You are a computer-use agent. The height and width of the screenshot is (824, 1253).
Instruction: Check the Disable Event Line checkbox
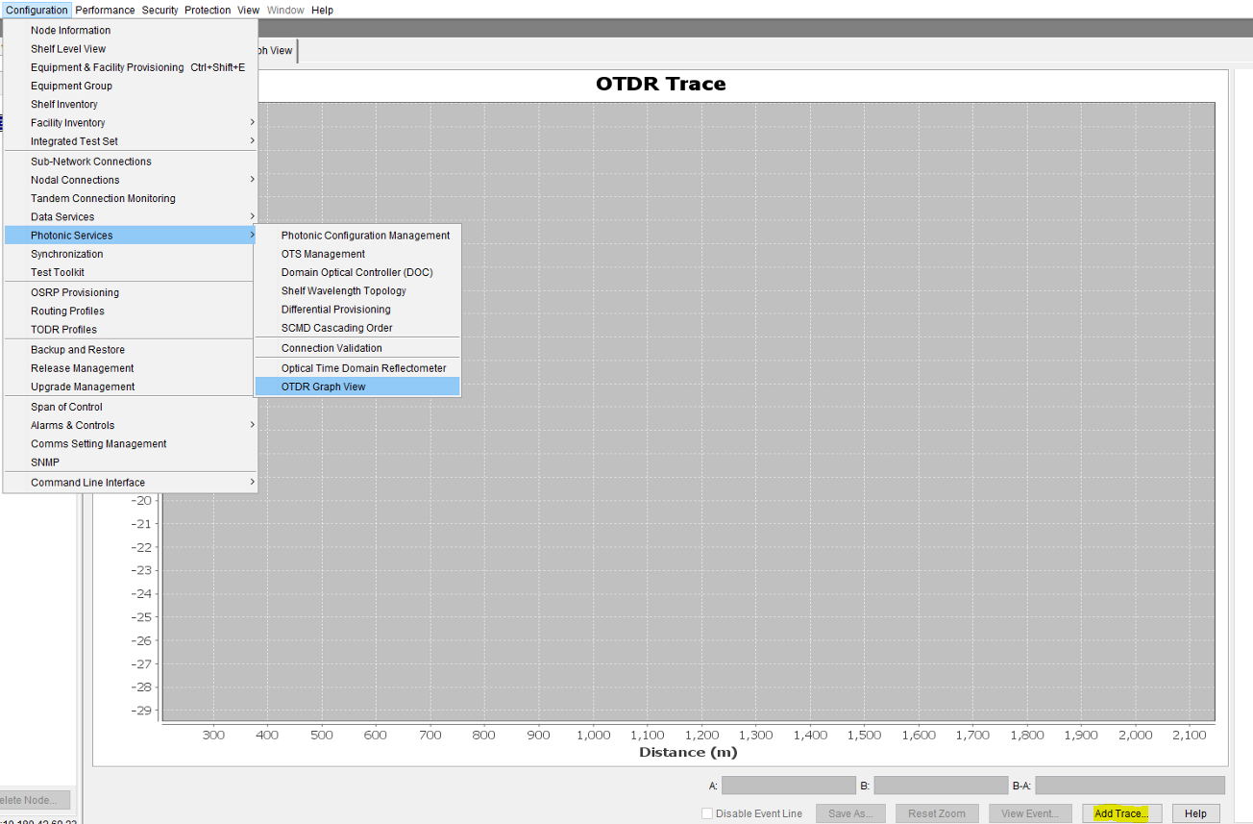point(708,812)
